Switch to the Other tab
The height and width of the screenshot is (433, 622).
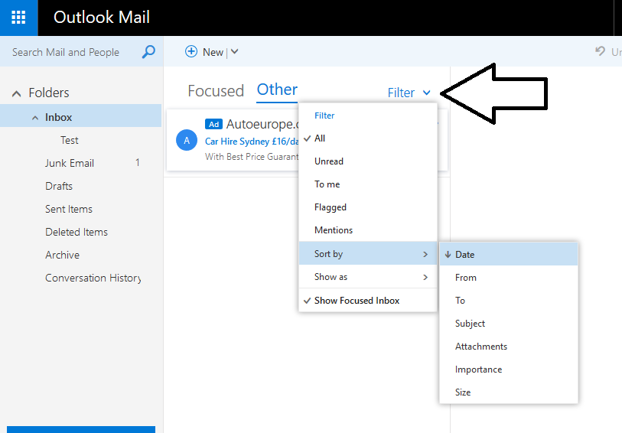(277, 90)
